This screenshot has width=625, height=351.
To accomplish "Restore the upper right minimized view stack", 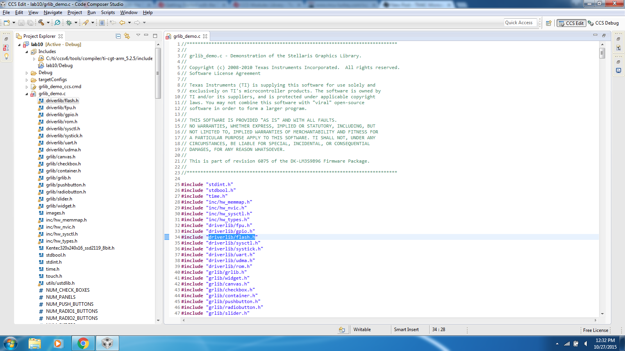I will (618, 39).
